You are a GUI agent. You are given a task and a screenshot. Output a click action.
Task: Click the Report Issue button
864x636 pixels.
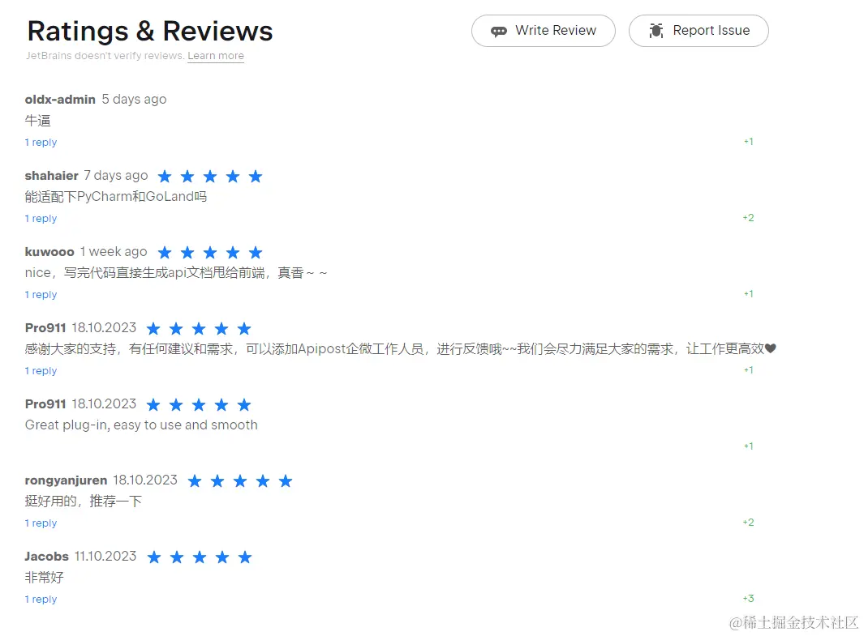699,30
